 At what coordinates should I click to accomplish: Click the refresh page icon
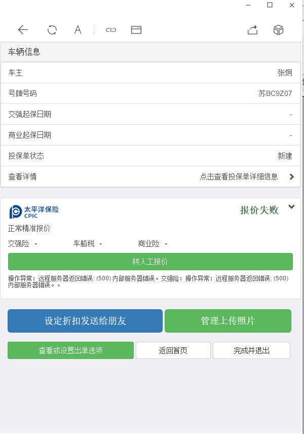52,30
